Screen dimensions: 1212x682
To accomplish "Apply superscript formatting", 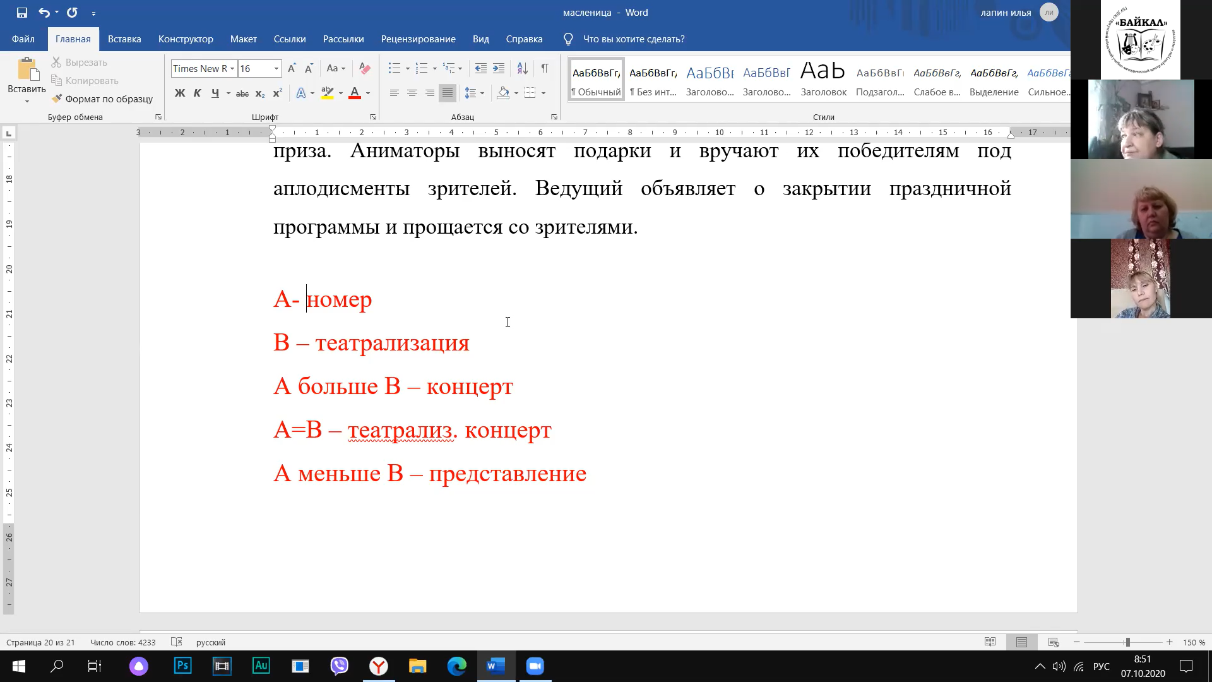I will [277, 93].
